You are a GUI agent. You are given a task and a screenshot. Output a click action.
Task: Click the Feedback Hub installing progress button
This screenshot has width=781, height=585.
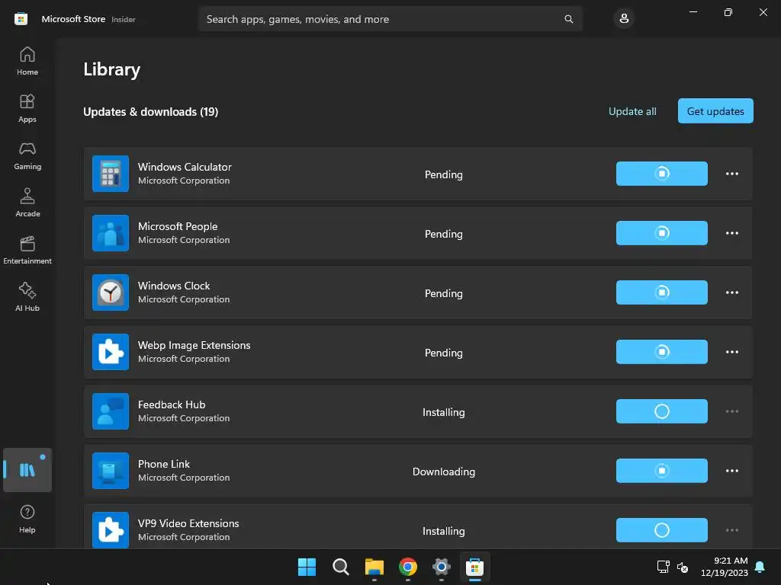click(x=661, y=411)
